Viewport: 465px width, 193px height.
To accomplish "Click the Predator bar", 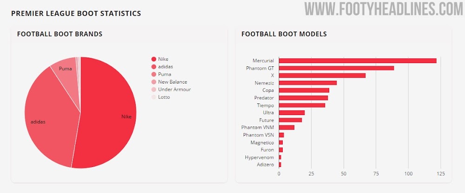I will [303, 97].
